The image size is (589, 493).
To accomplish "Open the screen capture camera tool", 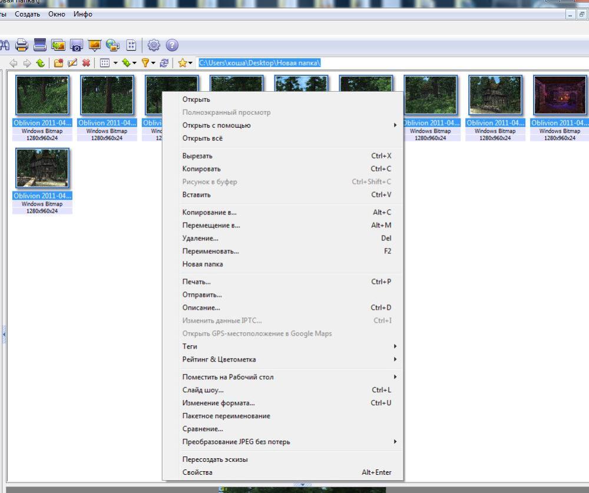I will [77, 45].
